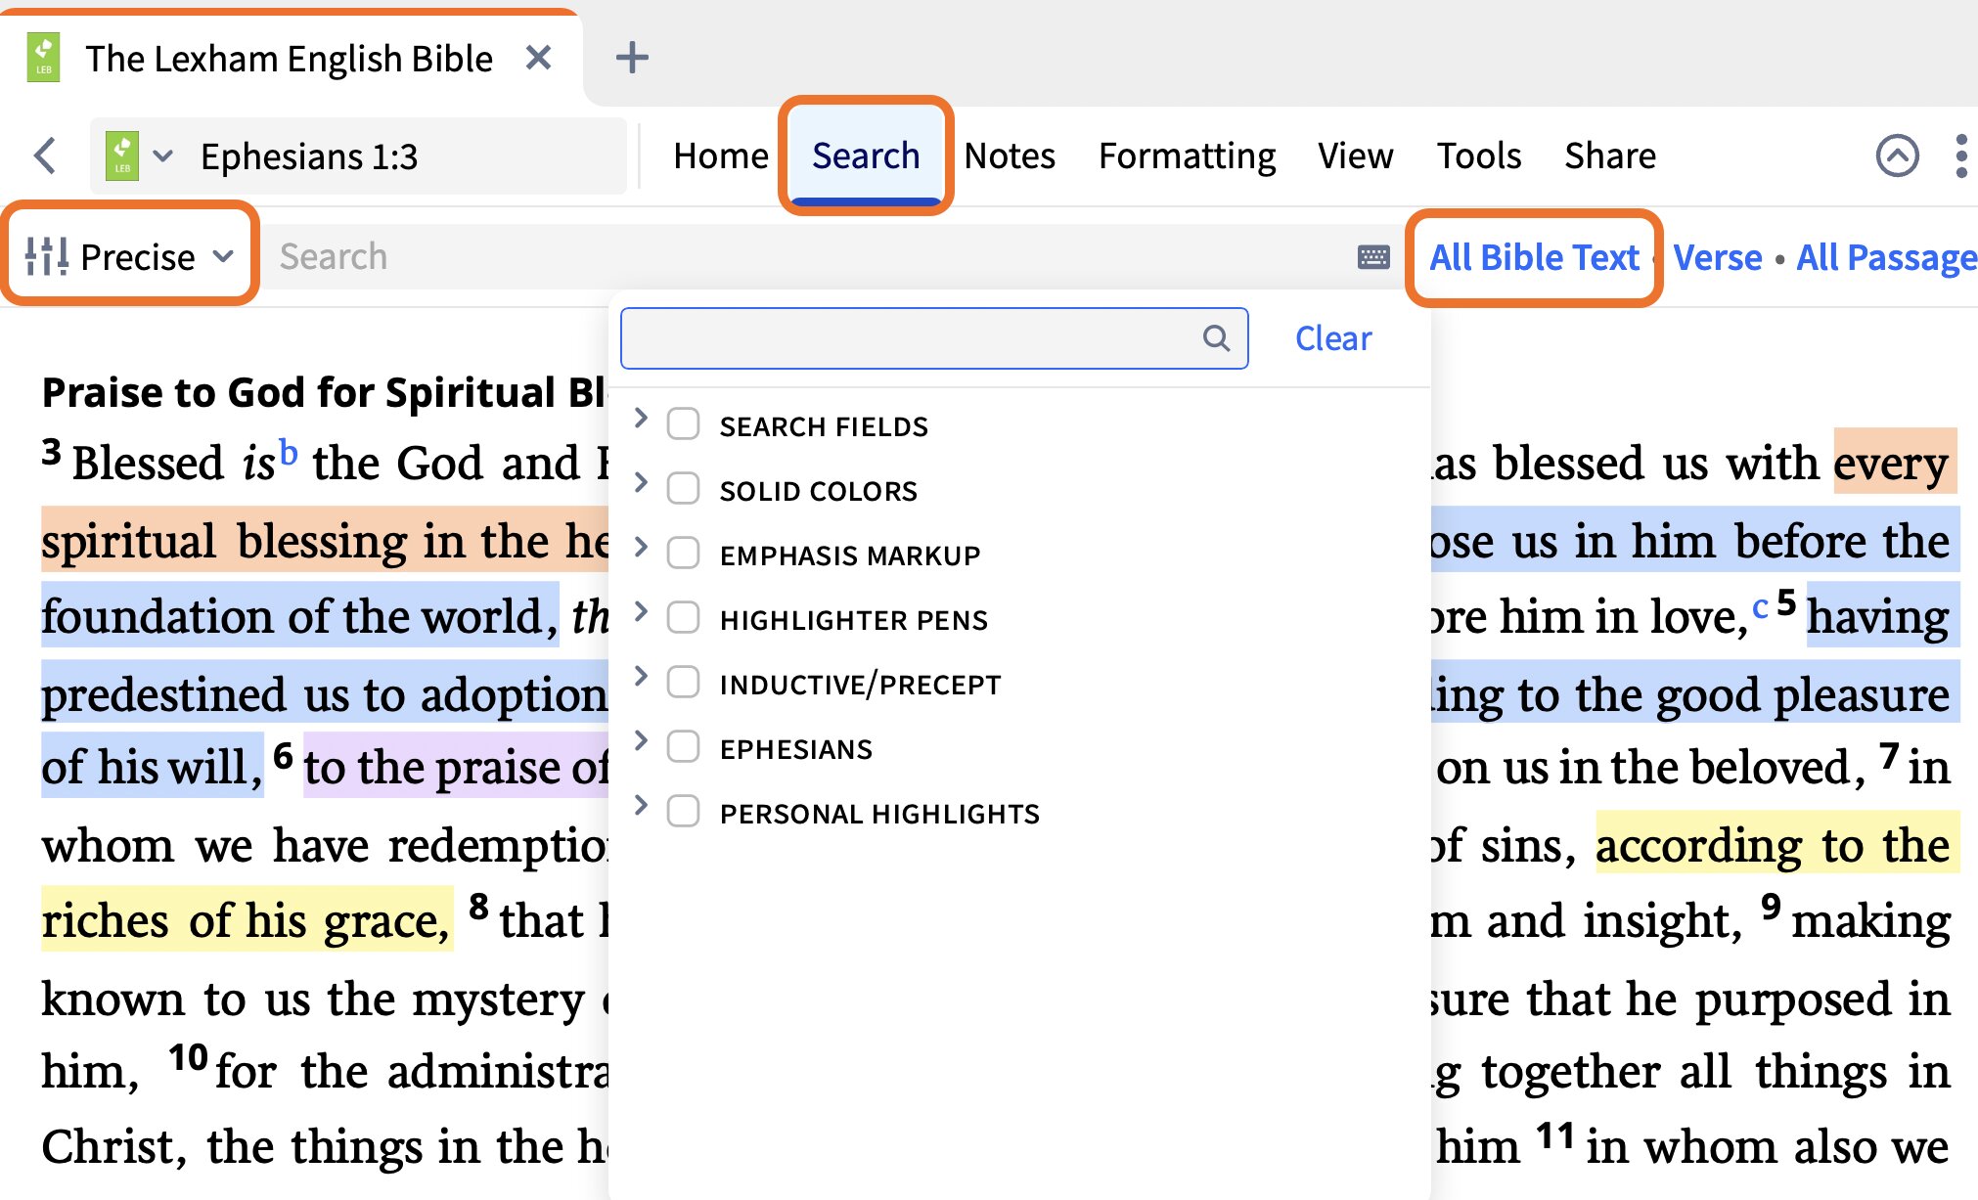1978x1200 pixels.
Task: Click the All Bible Text link
Action: (x=1534, y=257)
